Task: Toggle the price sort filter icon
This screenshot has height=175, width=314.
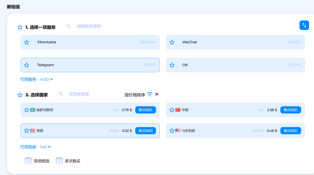Action: point(150,94)
